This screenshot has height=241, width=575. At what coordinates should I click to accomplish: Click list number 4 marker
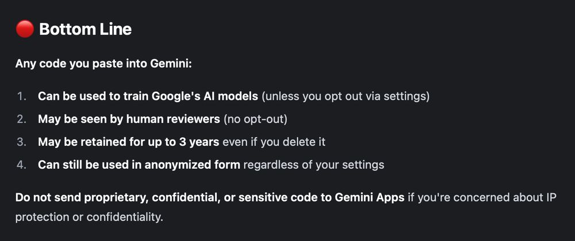pyautogui.click(x=22, y=165)
